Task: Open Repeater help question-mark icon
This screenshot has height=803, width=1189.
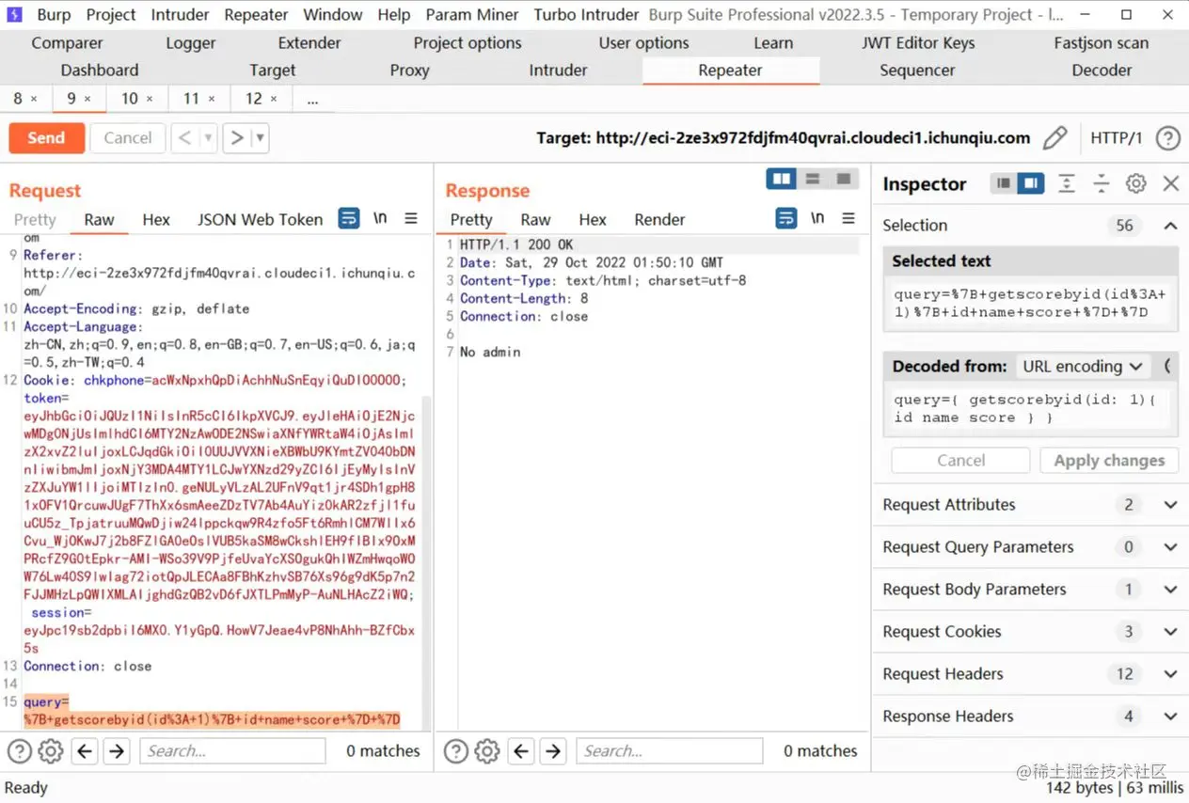Action: (1167, 138)
